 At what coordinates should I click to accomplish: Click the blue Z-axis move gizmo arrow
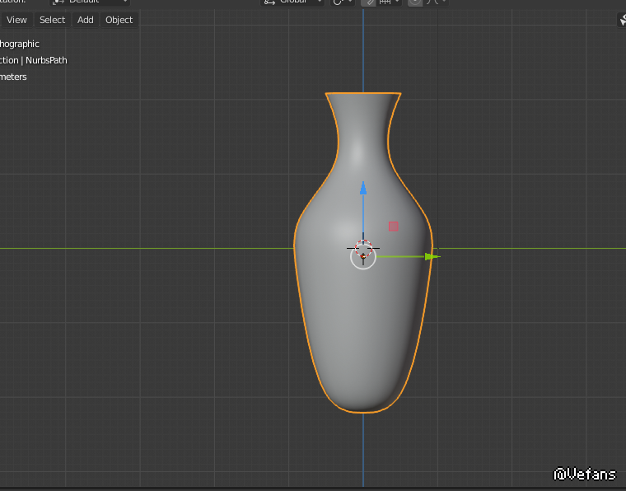coord(363,189)
